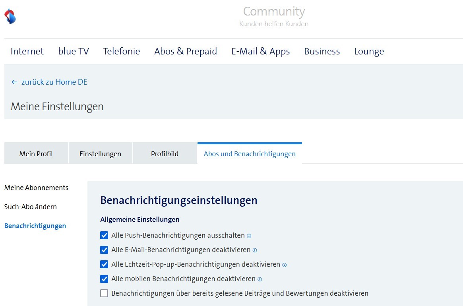The image size is (463, 306).
Task: Toggle Alle E-Mail-Benachrichtigungen deaktivieren checkbox
Action: pyautogui.click(x=104, y=250)
